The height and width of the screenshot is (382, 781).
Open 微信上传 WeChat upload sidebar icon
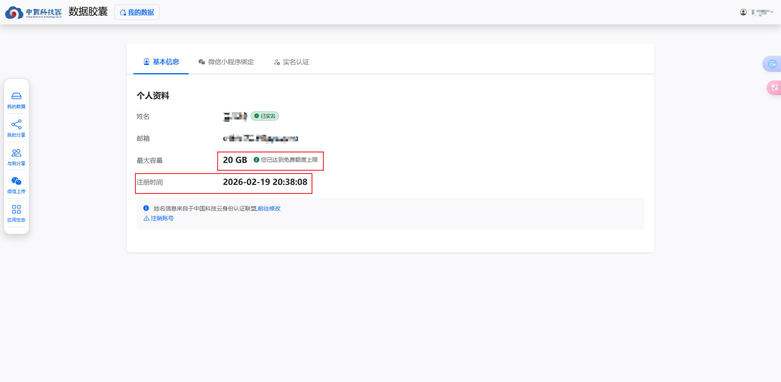click(x=16, y=185)
